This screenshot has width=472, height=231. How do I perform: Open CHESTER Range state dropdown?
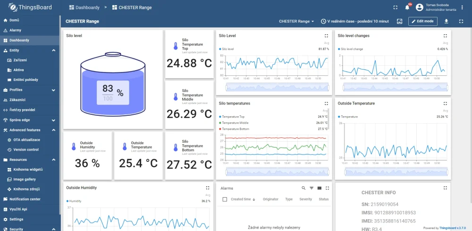[296, 21]
